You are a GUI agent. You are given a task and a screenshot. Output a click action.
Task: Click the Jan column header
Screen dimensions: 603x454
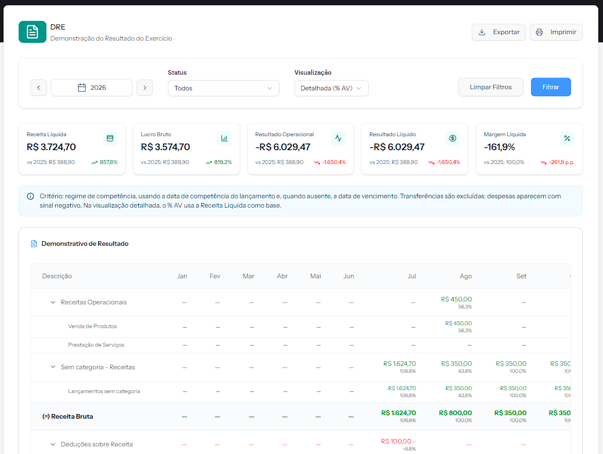182,277
